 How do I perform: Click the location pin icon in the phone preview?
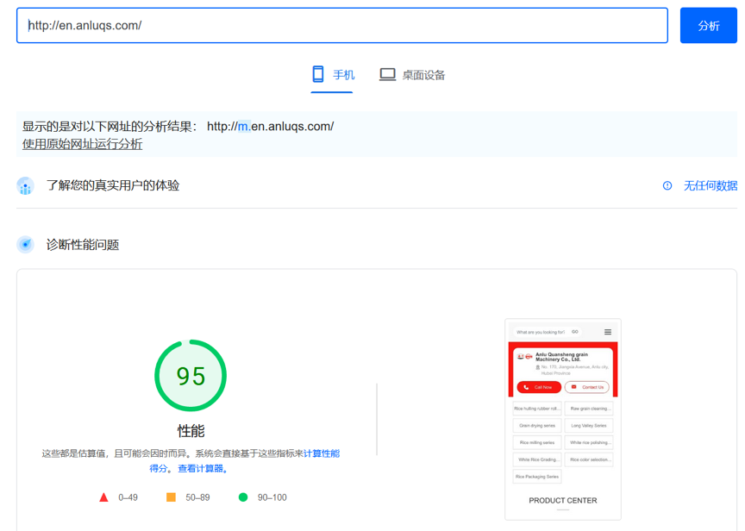point(537,367)
